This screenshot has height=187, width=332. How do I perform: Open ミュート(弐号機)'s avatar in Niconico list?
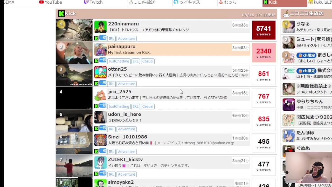[x=289, y=42]
